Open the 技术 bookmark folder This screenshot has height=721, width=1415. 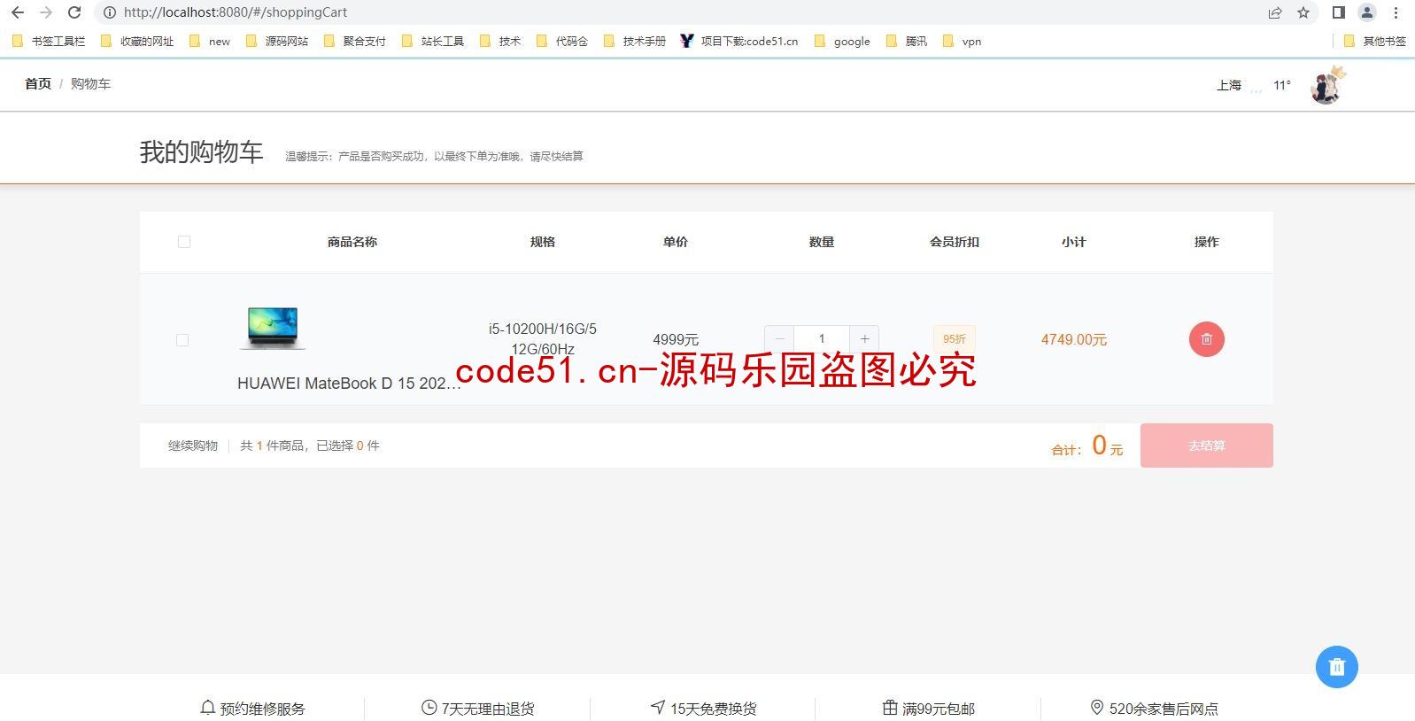pos(500,41)
